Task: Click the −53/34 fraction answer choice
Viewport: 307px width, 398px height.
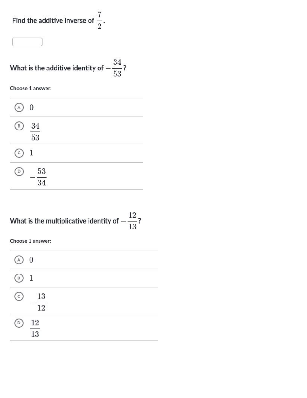Action: click(x=39, y=177)
